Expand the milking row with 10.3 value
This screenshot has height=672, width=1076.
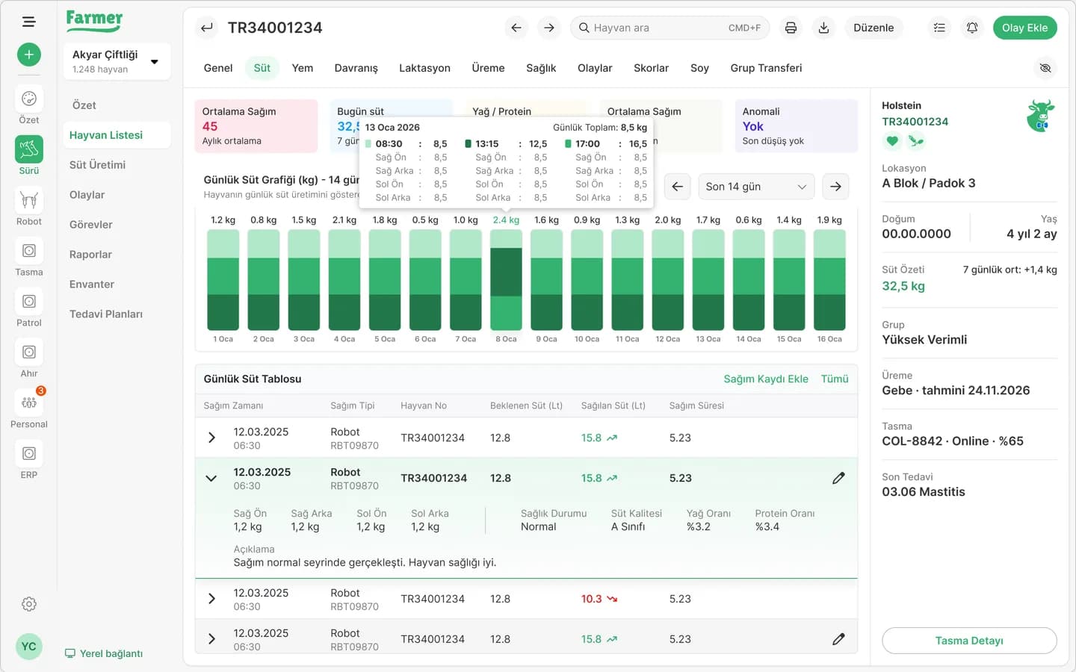pyautogui.click(x=211, y=599)
